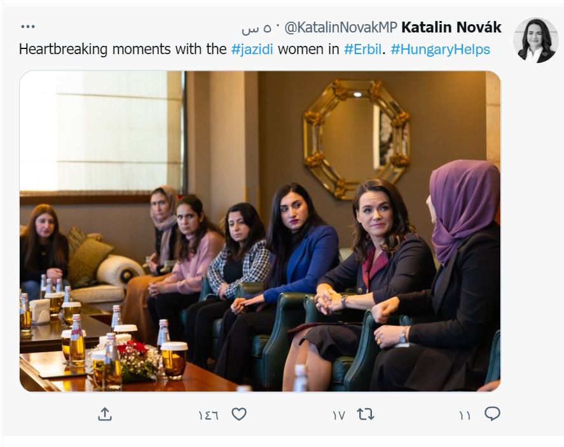Screen dimensions: 564x447
Task: Click the tweet timestamp next to handle
Action: (x=257, y=28)
